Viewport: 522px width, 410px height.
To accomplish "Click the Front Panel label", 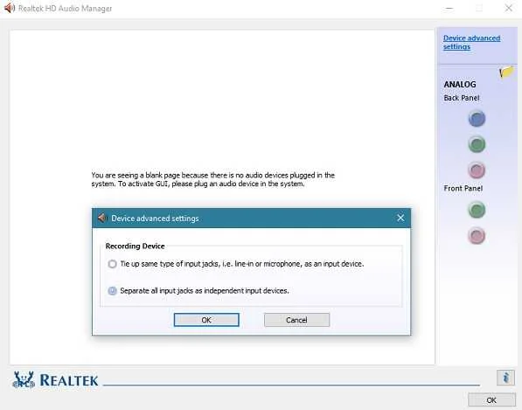I will (x=463, y=188).
